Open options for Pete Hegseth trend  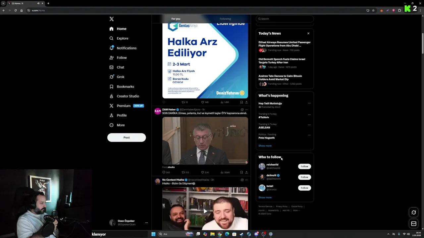point(309,135)
